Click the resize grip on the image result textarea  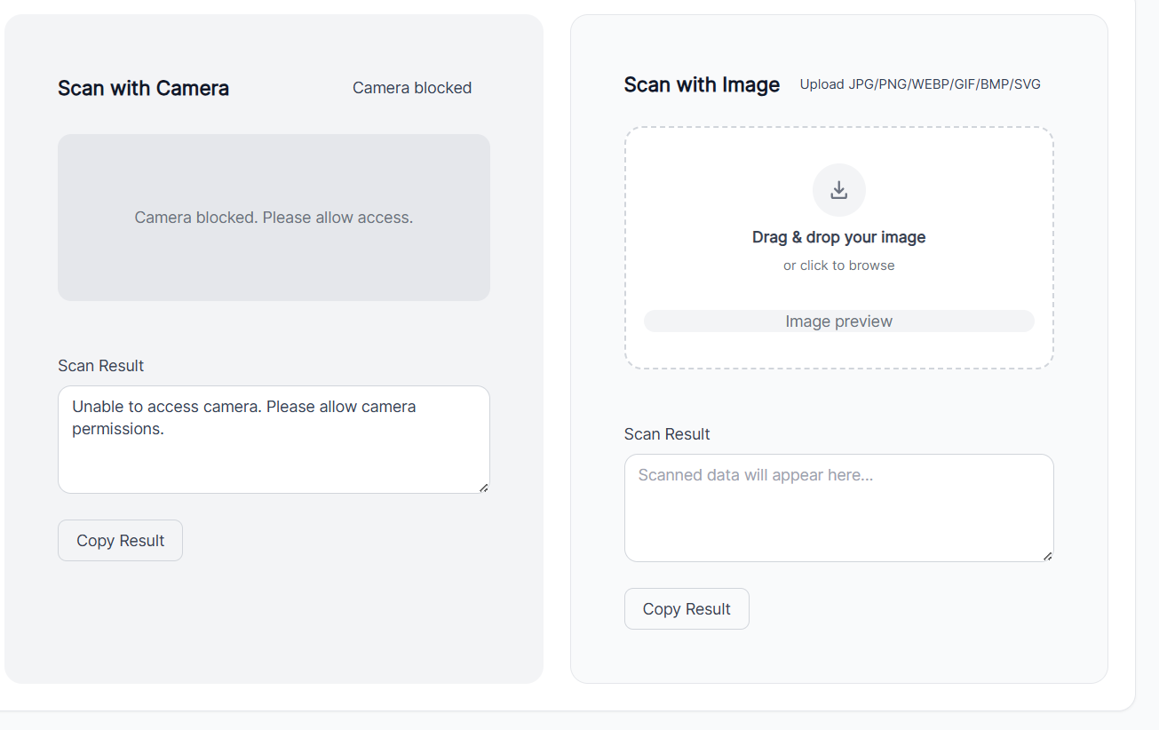click(x=1046, y=555)
